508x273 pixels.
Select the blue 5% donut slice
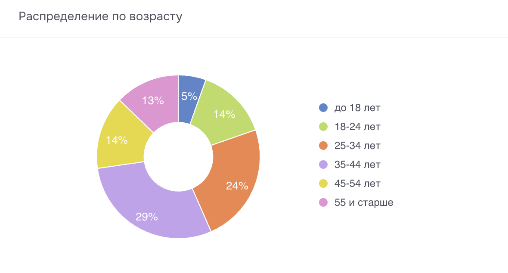pos(189,97)
